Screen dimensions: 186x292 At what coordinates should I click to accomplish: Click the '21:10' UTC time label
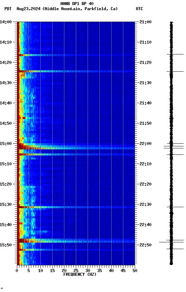click(146, 42)
